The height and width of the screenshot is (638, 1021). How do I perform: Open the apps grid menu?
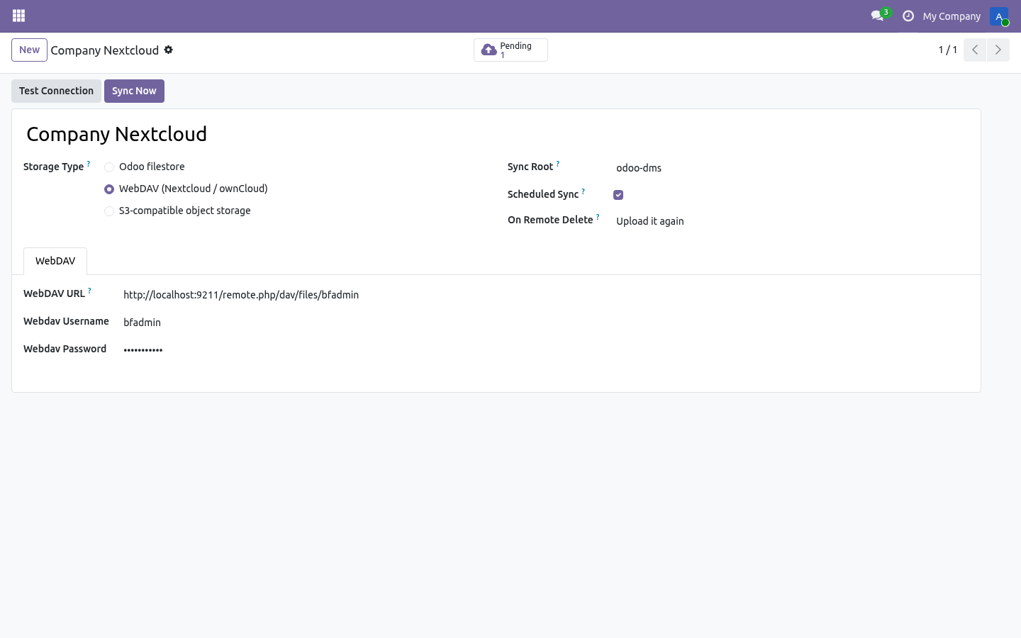tap(19, 16)
